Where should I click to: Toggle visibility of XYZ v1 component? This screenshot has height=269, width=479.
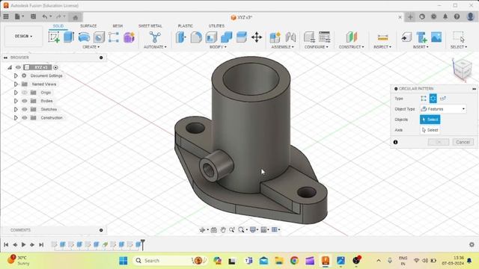click(x=18, y=67)
